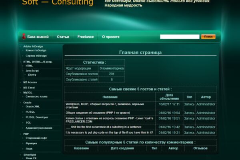The width and height of the screenshot is (240, 160).
Task: Click the red pushpin icon in nav bar
Action: (24, 37)
